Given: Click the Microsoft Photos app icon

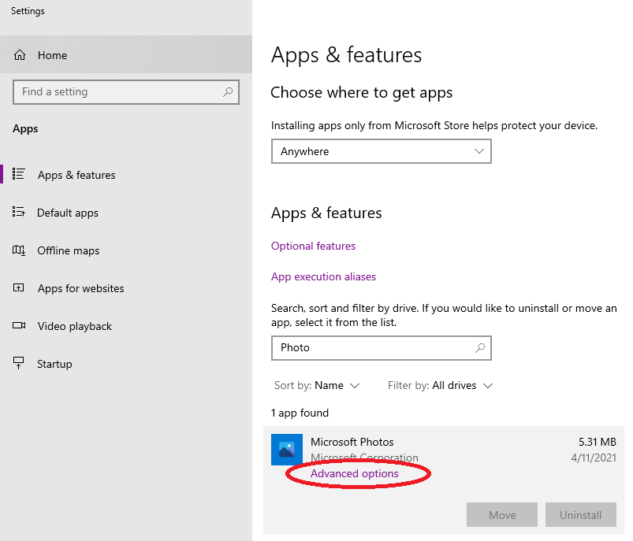Looking at the screenshot, I should pyautogui.click(x=287, y=450).
